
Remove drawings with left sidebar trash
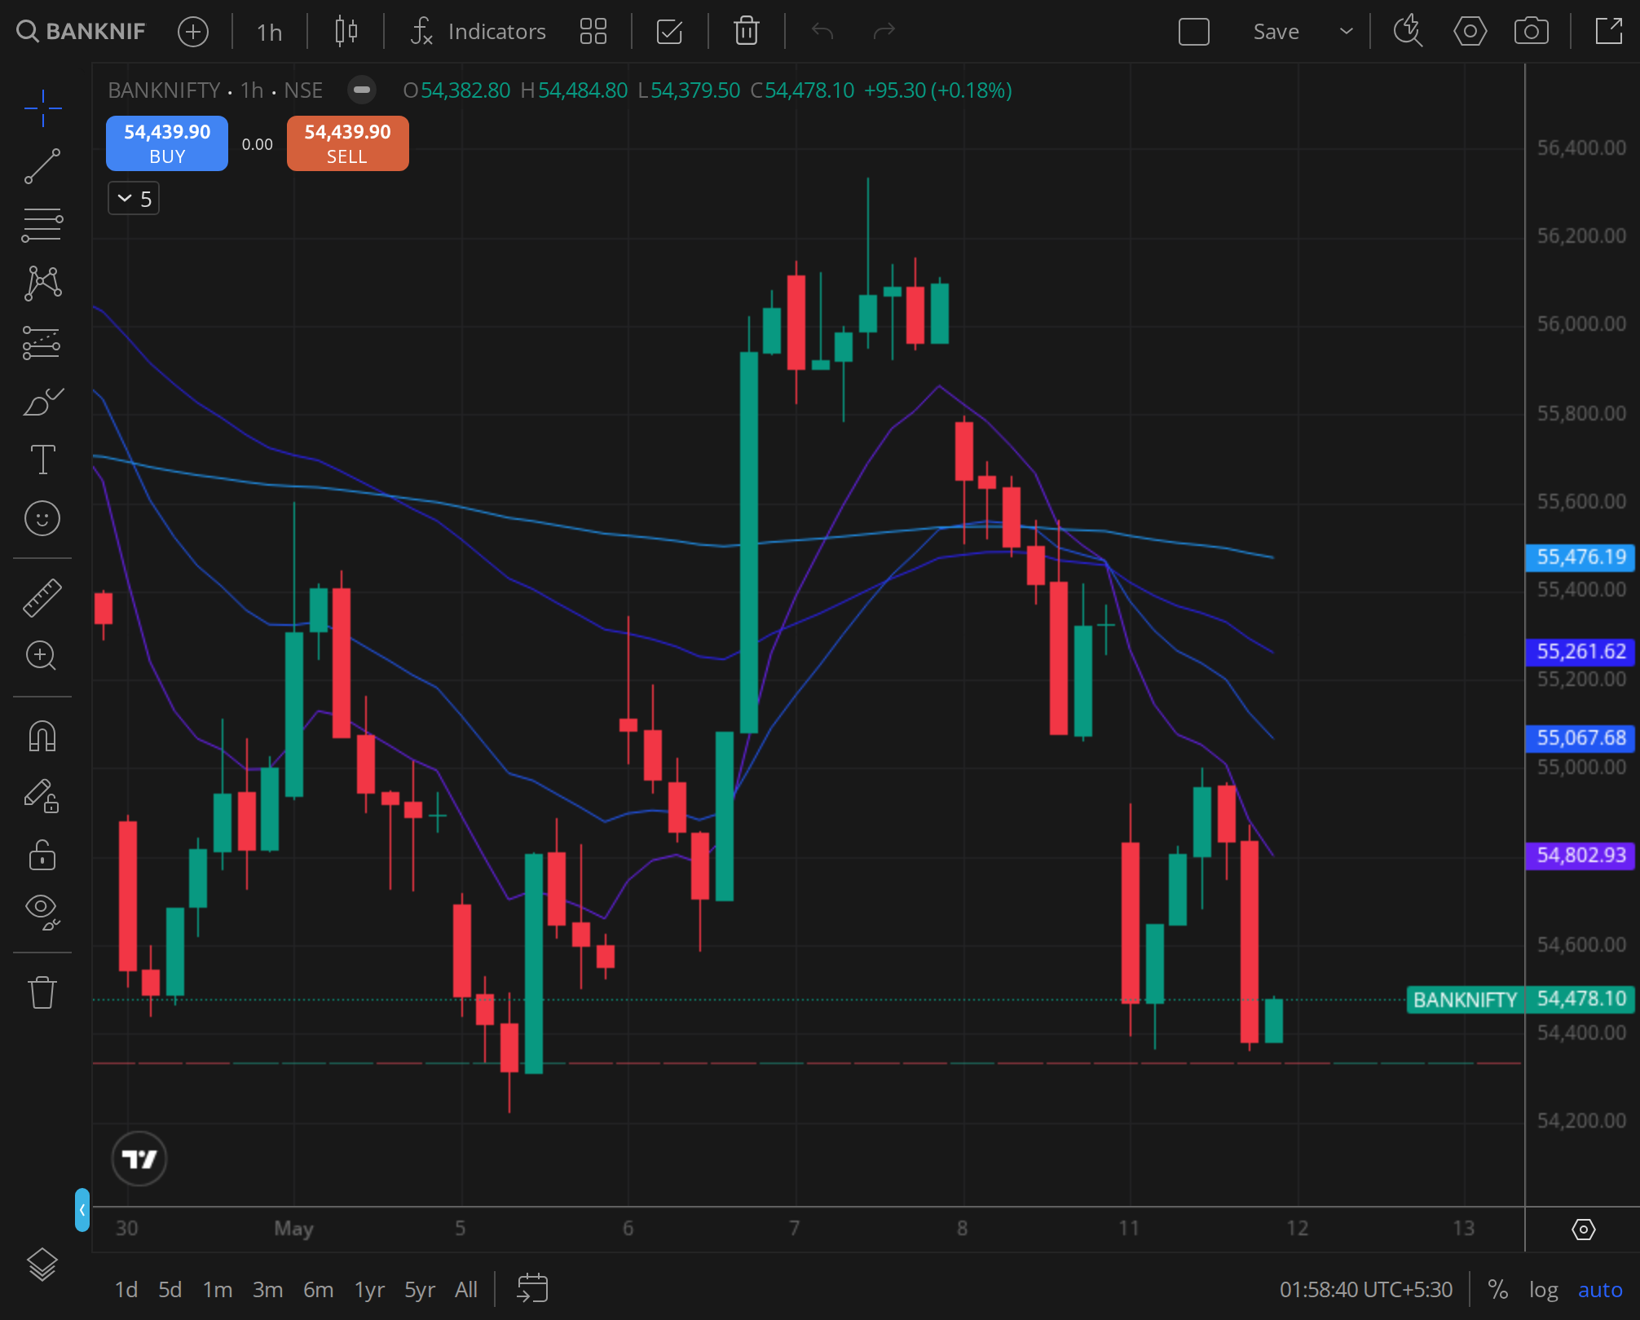pyautogui.click(x=42, y=992)
